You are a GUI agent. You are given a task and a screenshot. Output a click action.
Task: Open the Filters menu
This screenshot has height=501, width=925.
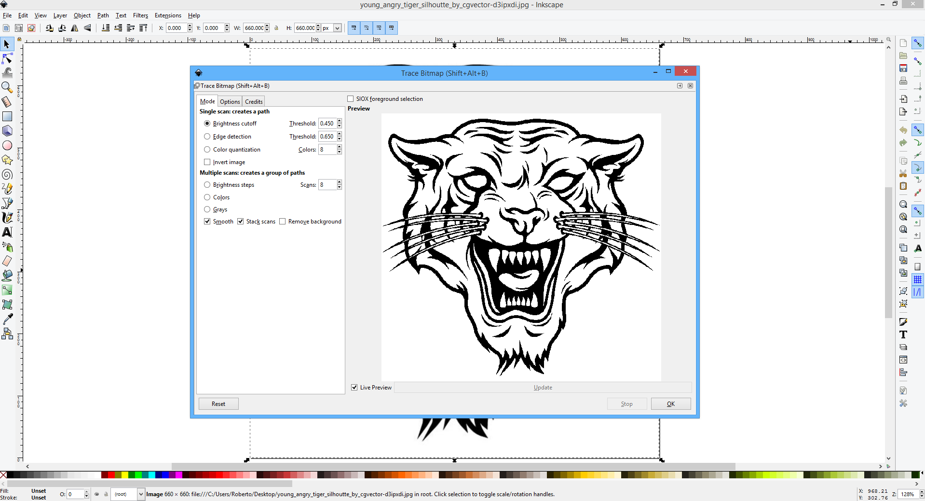point(140,15)
